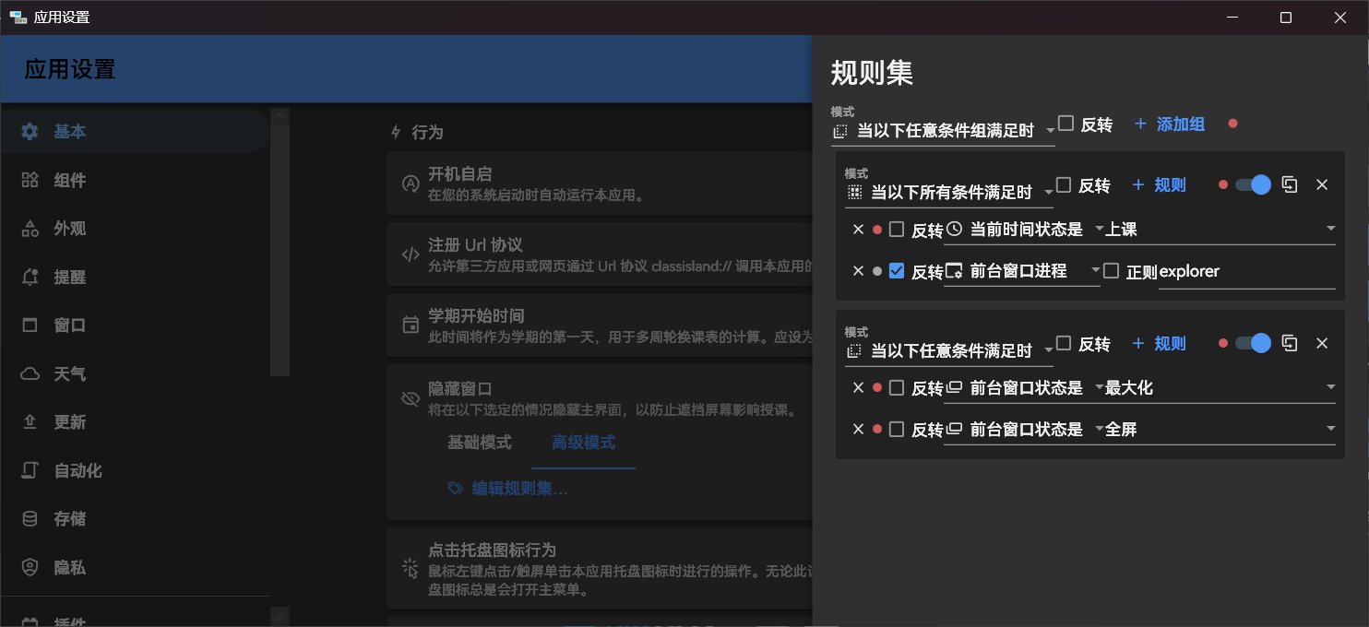Open the 窗口 window icon
This screenshot has height=627, width=1369.
[30, 325]
